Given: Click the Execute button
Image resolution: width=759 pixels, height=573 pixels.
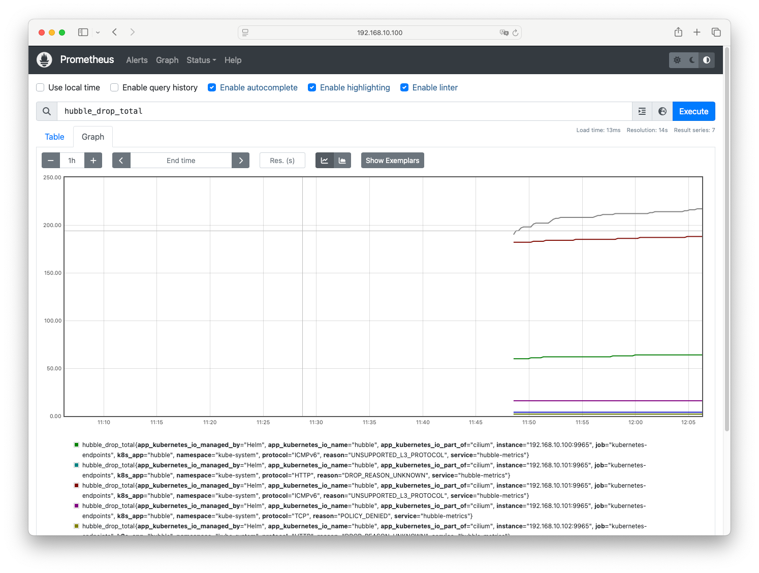Looking at the screenshot, I should pyautogui.click(x=693, y=111).
